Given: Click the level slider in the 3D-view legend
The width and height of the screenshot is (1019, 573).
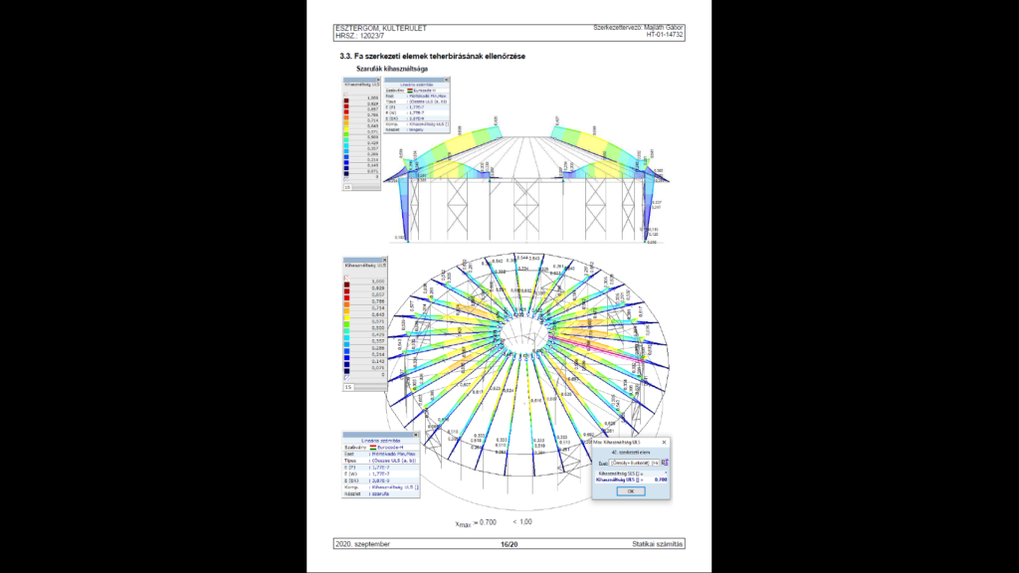Looking at the screenshot, I should 370,387.
